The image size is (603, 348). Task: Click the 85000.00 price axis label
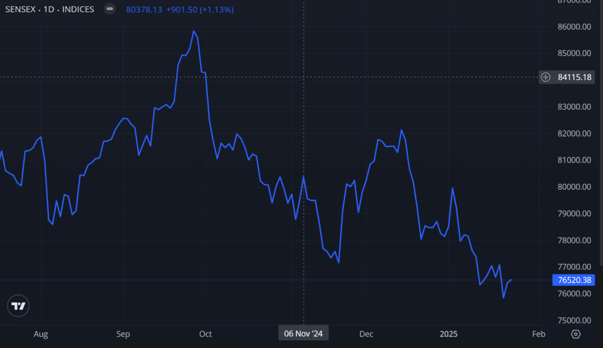(x=574, y=53)
